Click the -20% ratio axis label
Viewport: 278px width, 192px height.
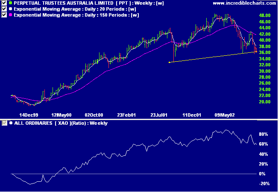tap(264, 183)
